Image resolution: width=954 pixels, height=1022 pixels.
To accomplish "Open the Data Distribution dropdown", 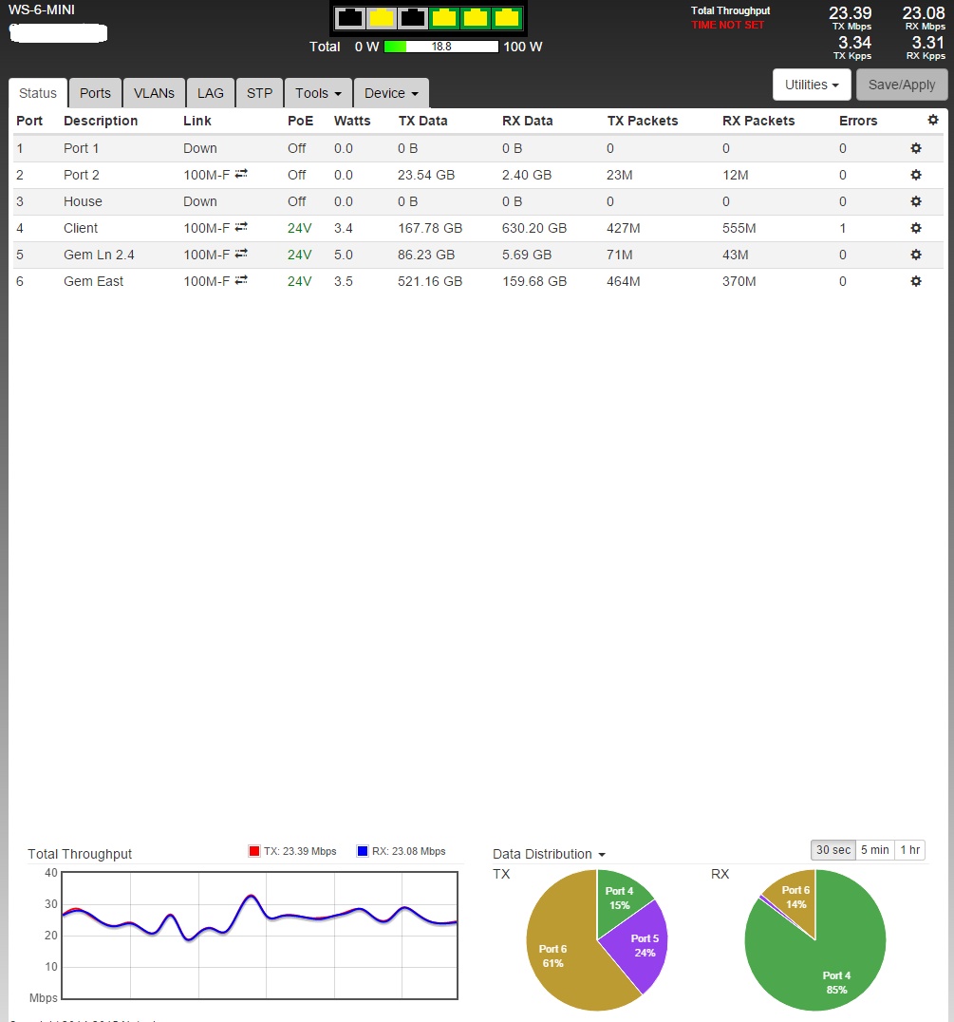I will [550, 854].
